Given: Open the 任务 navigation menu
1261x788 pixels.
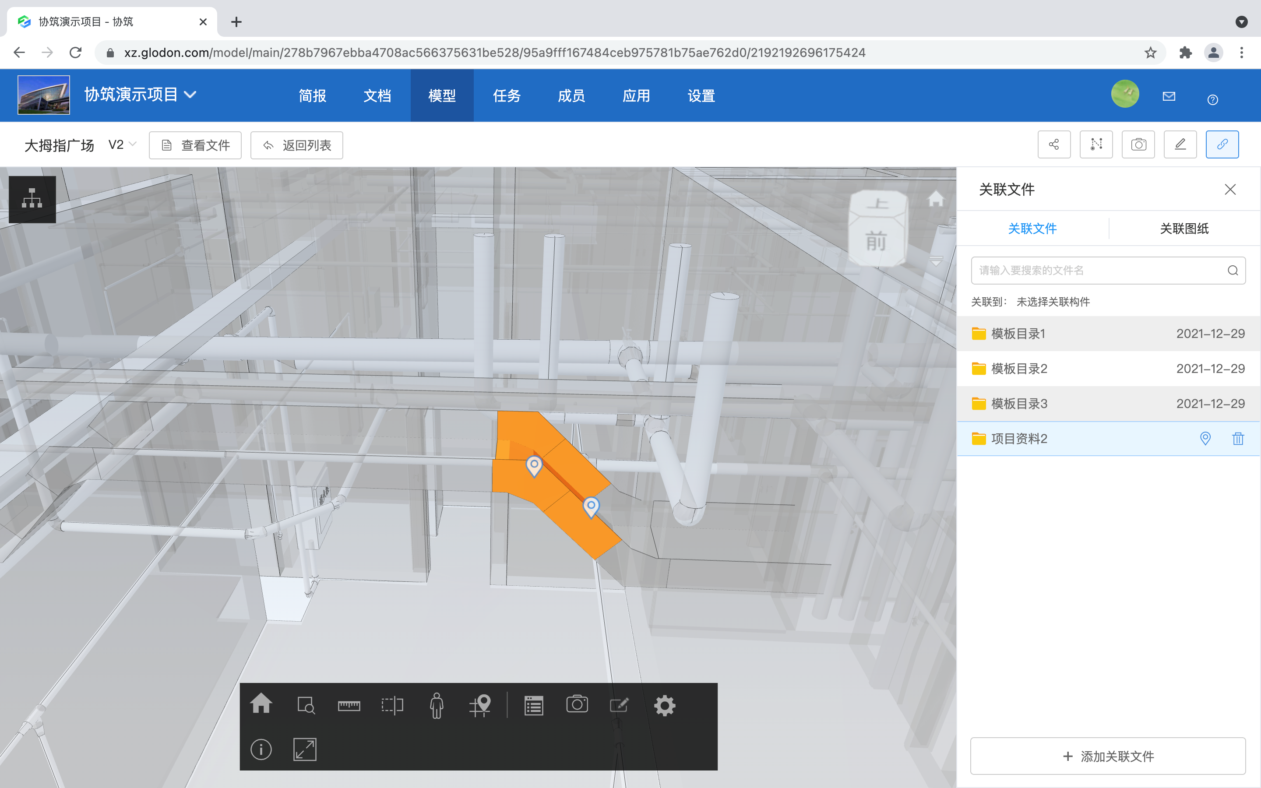Looking at the screenshot, I should 507,95.
